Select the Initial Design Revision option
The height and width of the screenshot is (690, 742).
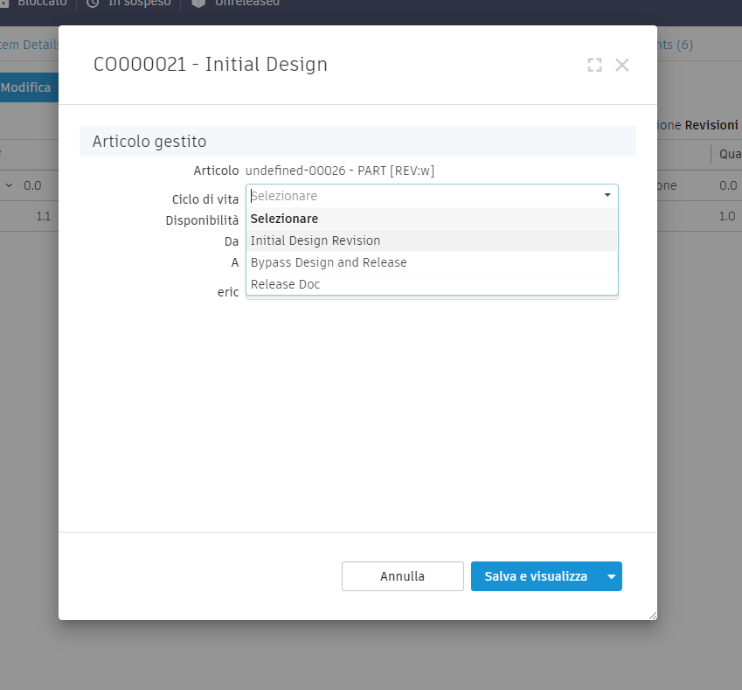(316, 240)
